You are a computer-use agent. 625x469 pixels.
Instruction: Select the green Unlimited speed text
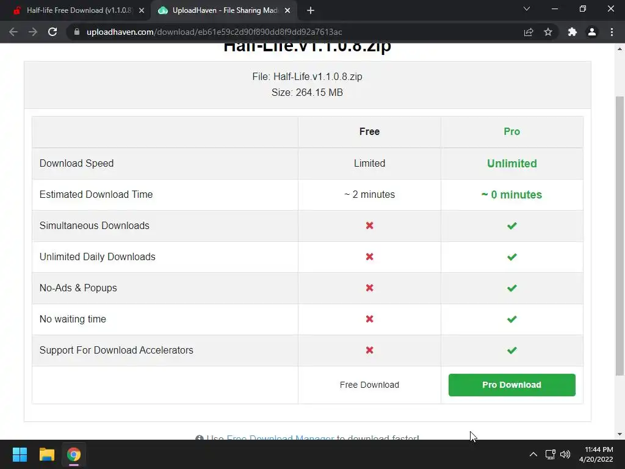(x=512, y=164)
